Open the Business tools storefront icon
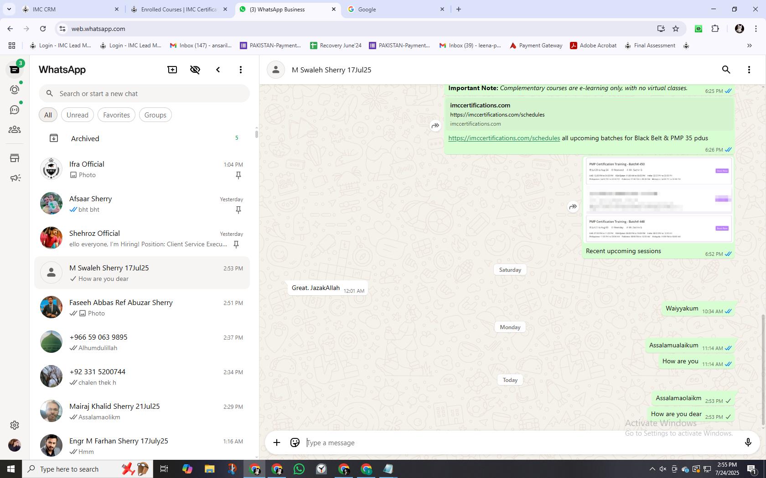The width and height of the screenshot is (766, 478). pos(15,158)
